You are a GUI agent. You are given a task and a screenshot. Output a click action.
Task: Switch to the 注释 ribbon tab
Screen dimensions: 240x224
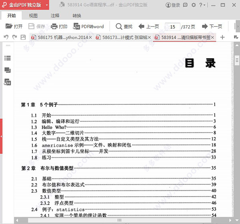pyautogui.click(x=55, y=16)
